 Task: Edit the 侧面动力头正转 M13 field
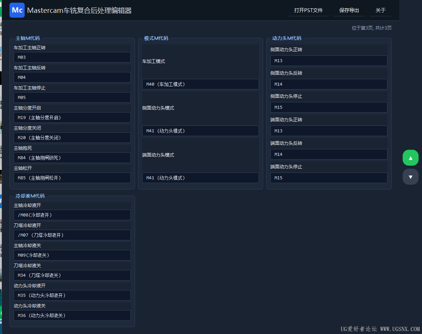coord(329,61)
